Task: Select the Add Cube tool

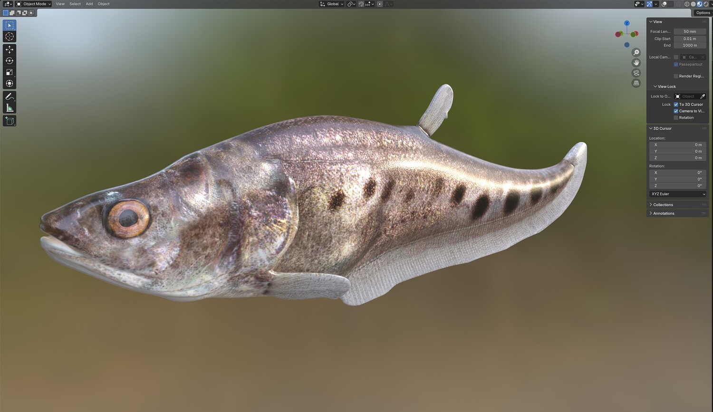Action: click(10, 121)
